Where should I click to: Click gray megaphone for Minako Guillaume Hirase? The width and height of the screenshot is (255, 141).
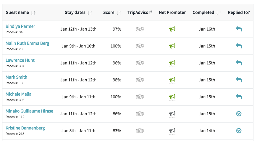(172, 114)
